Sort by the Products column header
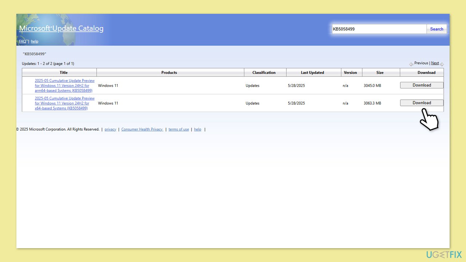The height and width of the screenshot is (262, 466). [169, 72]
